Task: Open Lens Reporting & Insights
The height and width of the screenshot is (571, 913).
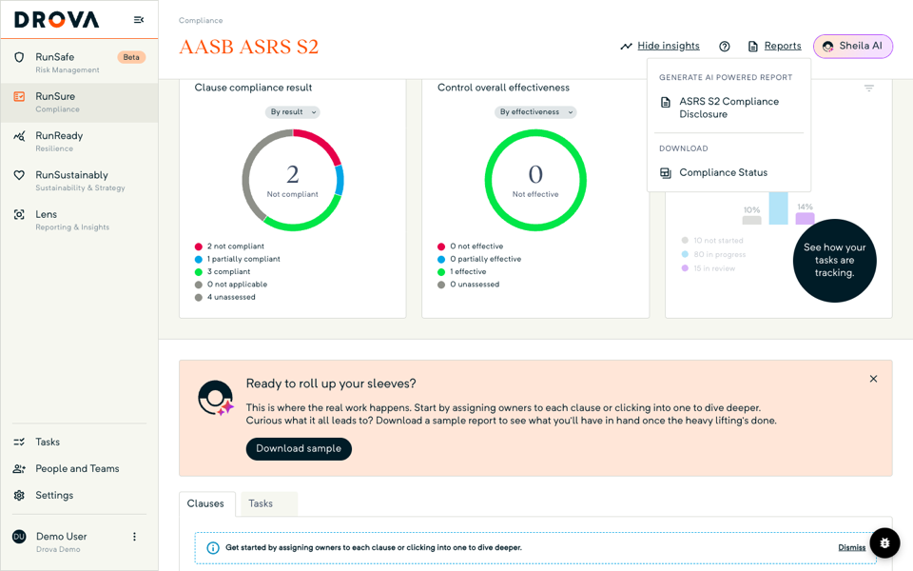Action: tap(79, 220)
